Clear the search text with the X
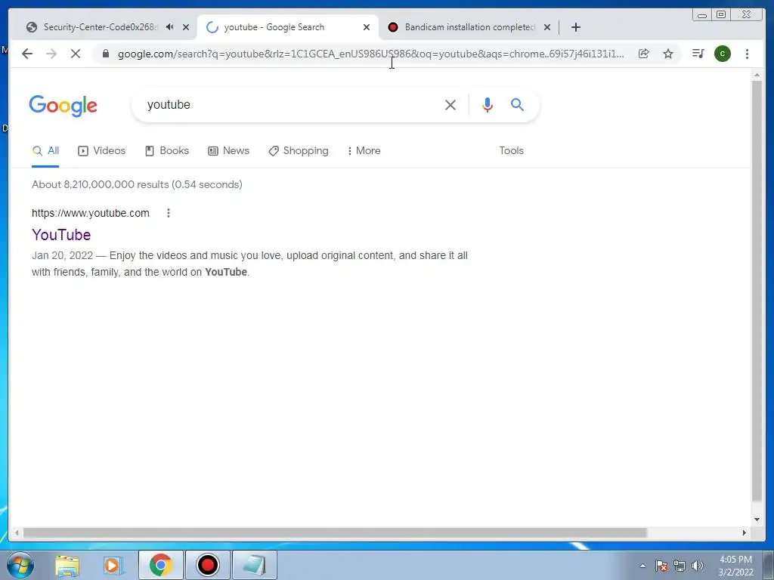The width and height of the screenshot is (774, 580). (450, 104)
